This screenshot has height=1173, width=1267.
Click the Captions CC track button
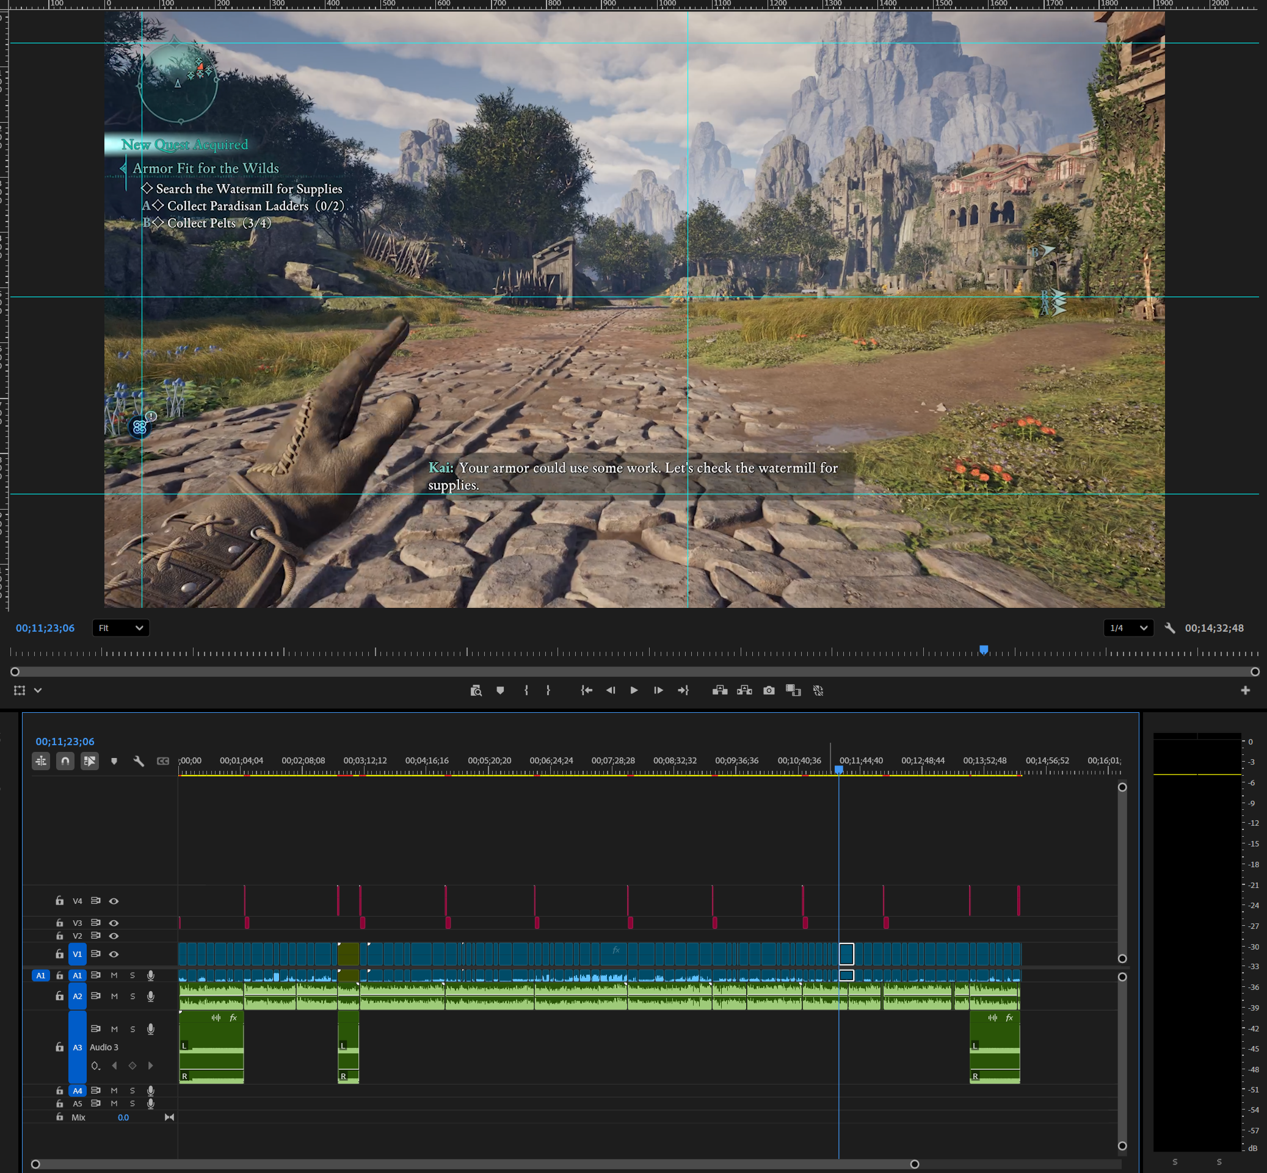coord(163,760)
